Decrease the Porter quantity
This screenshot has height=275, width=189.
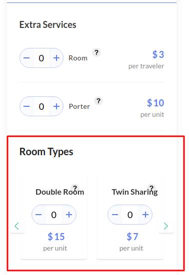click(26, 106)
